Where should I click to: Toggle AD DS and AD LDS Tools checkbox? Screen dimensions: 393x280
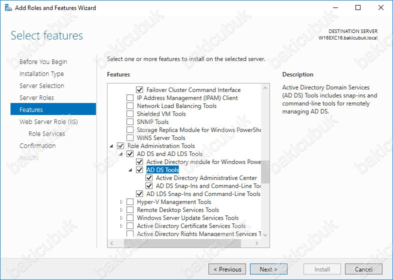(x=130, y=154)
